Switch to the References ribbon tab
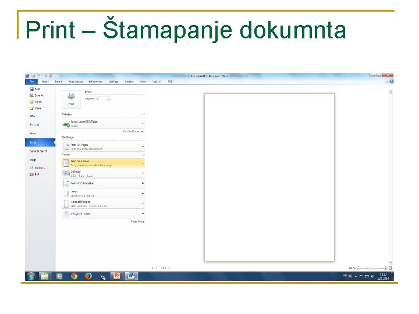The width and height of the screenshot is (419, 314). point(95,81)
